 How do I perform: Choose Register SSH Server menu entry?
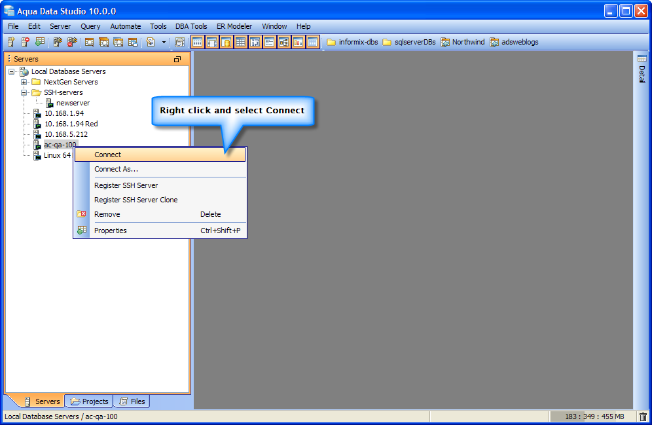160,185
